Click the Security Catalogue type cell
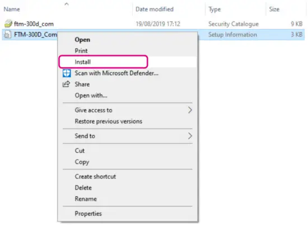Screen dimensions: 308x225 pos(234,24)
